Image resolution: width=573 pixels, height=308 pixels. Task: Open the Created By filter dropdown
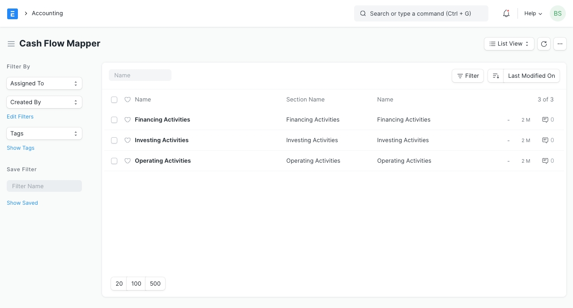coord(44,102)
